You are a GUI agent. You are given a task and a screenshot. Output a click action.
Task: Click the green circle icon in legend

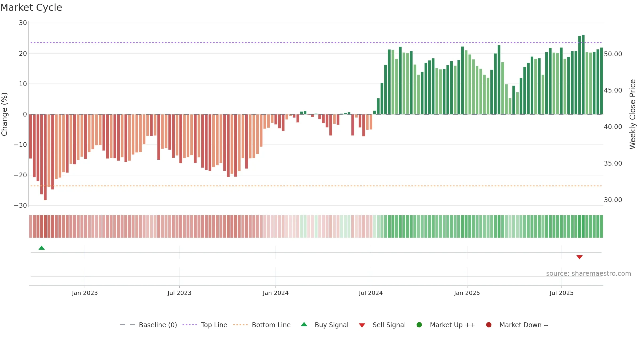click(x=419, y=325)
